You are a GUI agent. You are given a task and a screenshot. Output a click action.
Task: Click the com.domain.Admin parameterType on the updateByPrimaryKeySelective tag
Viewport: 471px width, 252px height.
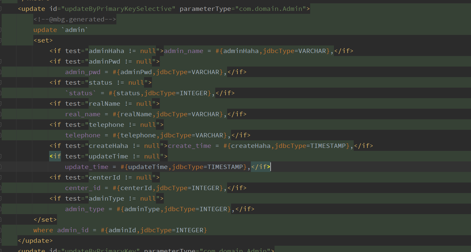(271, 9)
